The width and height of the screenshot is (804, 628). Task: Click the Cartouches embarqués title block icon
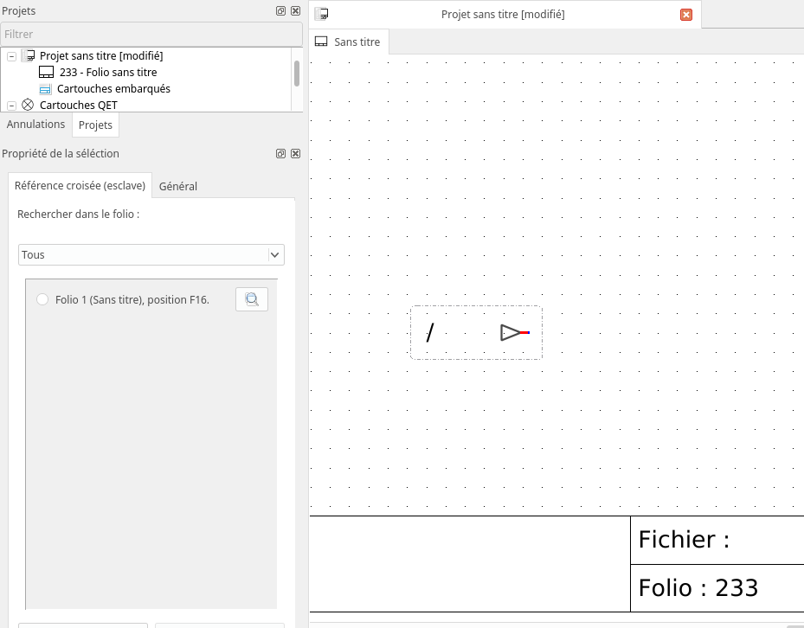[46, 89]
